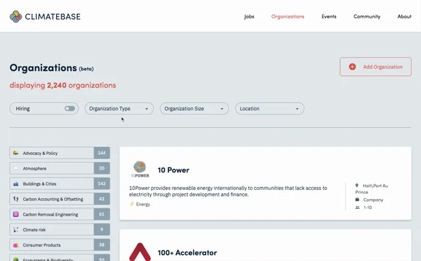Open the Community nav item
The height and width of the screenshot is (261, 421).
(x=367, y=16)
